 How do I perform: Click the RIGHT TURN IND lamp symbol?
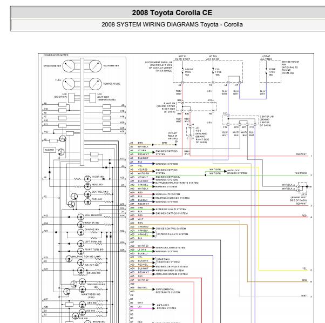point(80,251)
